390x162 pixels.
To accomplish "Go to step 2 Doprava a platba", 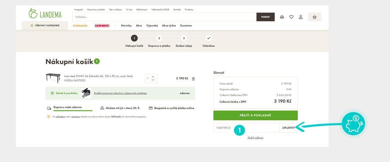I will [159, 38].
